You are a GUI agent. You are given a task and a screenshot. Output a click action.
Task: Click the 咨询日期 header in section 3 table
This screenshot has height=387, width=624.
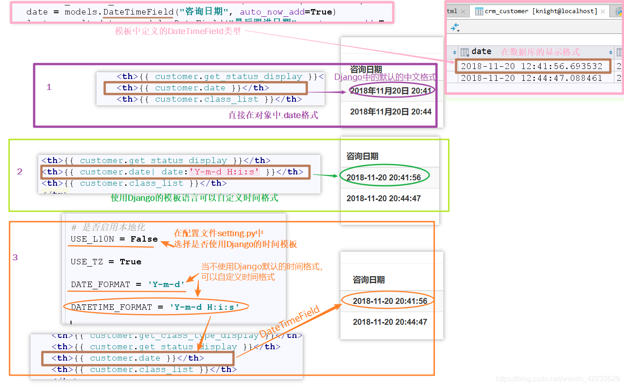(x=369, y=280)
